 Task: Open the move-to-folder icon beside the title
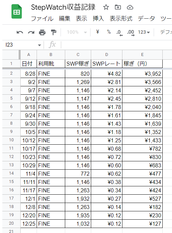pos(118,7)
